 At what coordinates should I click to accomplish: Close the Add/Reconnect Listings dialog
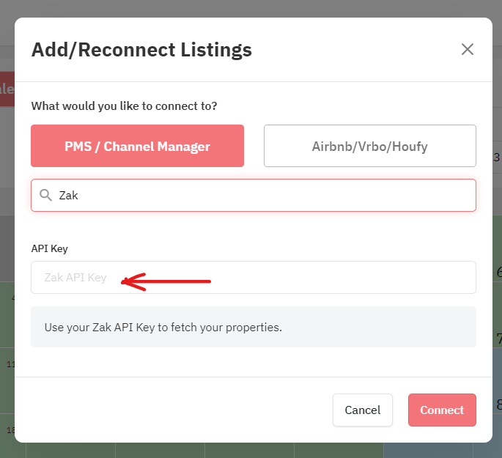pyautogui.click(x=467, y=49)
